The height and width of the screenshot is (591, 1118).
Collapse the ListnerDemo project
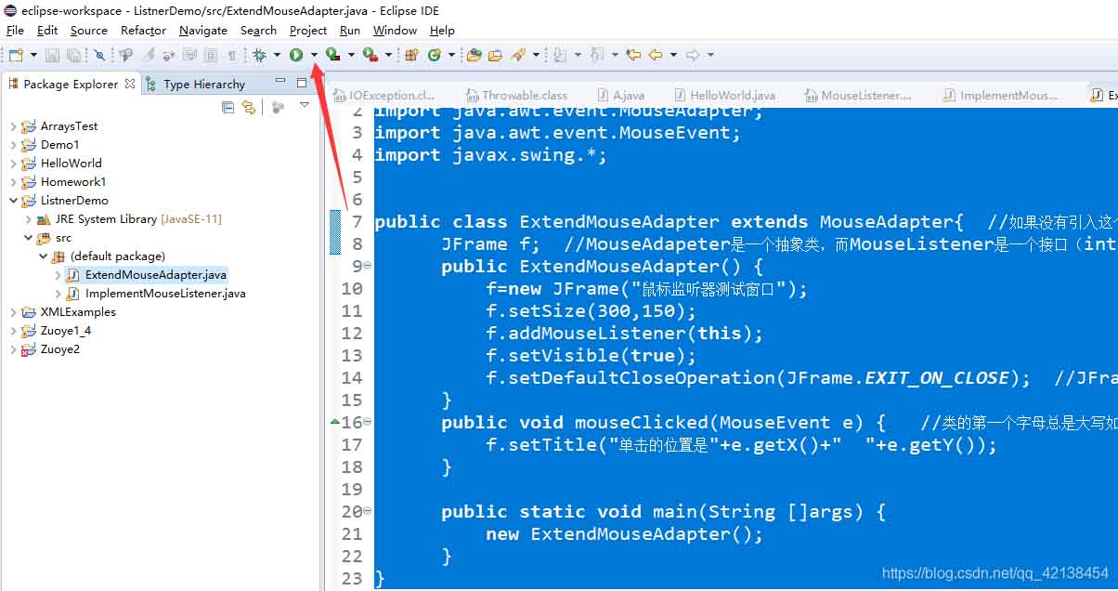13,200
